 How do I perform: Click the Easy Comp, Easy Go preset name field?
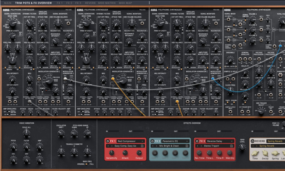[125, 146]
